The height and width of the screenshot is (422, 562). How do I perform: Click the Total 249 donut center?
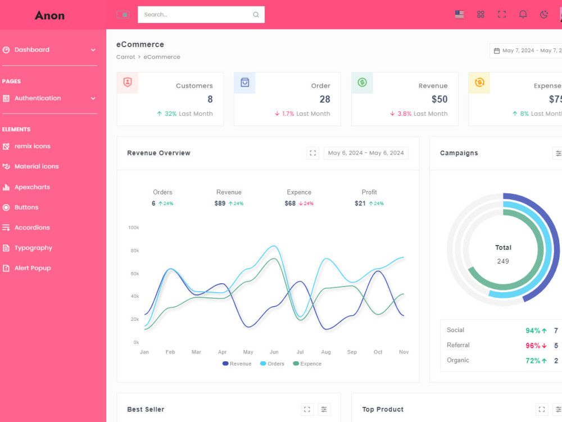(503, 255)
